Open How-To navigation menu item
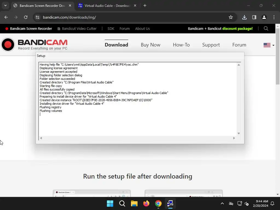280x210 pixels. coord(181,45)
